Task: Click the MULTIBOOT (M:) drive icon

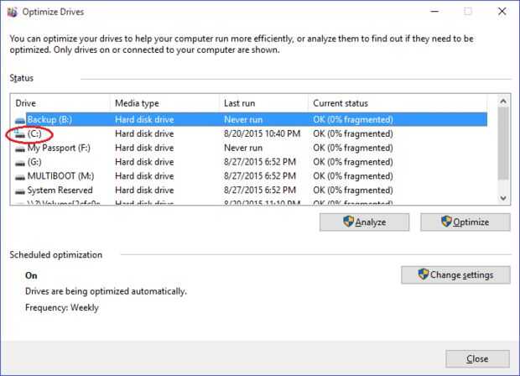Action: pyautogui.click(x=20, y=176)
